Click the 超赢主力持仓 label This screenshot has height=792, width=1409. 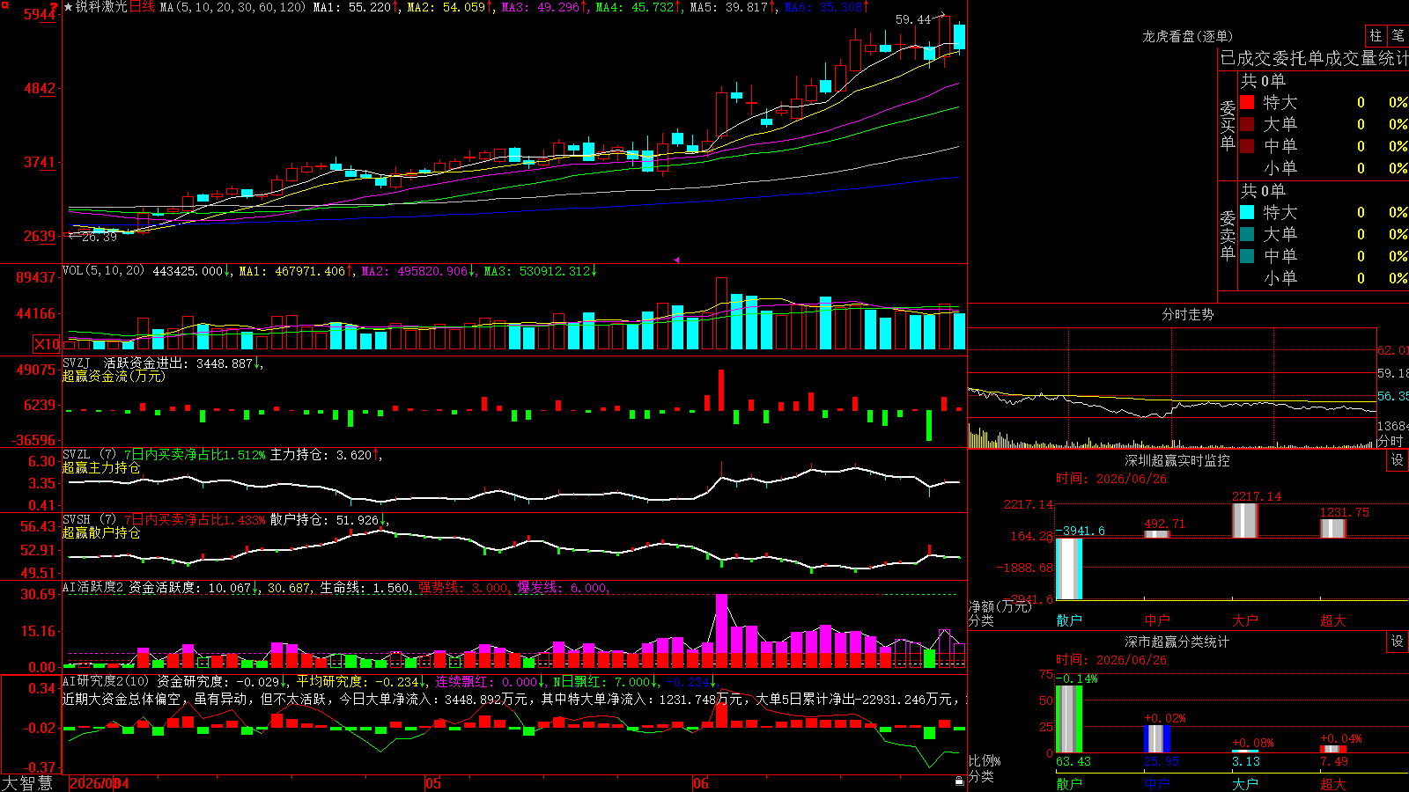[101, 467]
